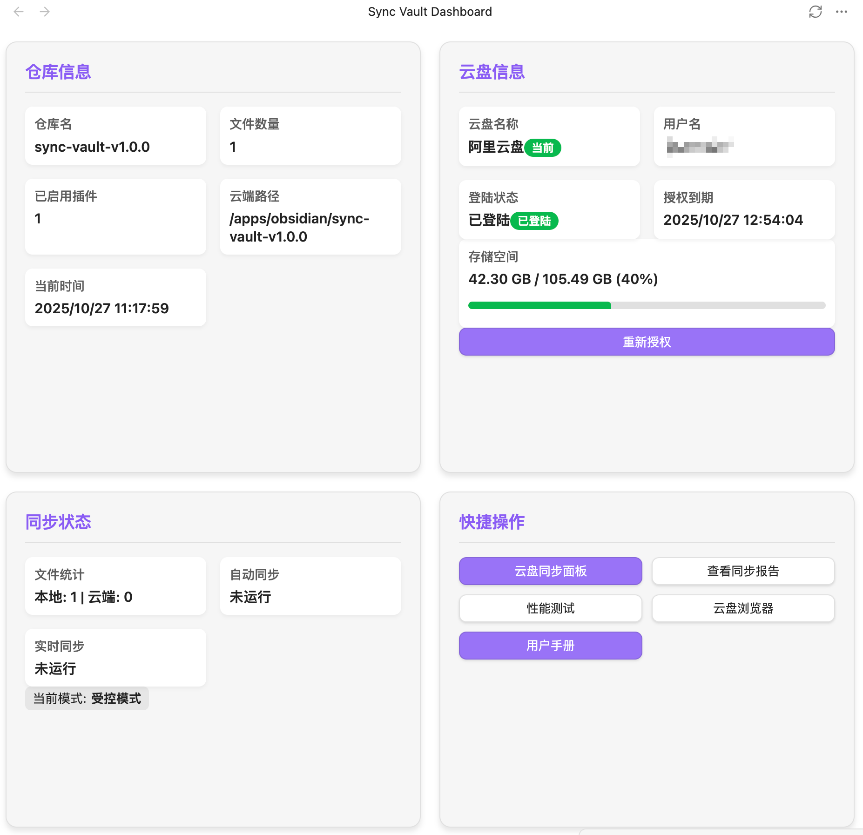Start the 性能测试 quick action

(x=550, y=608)
